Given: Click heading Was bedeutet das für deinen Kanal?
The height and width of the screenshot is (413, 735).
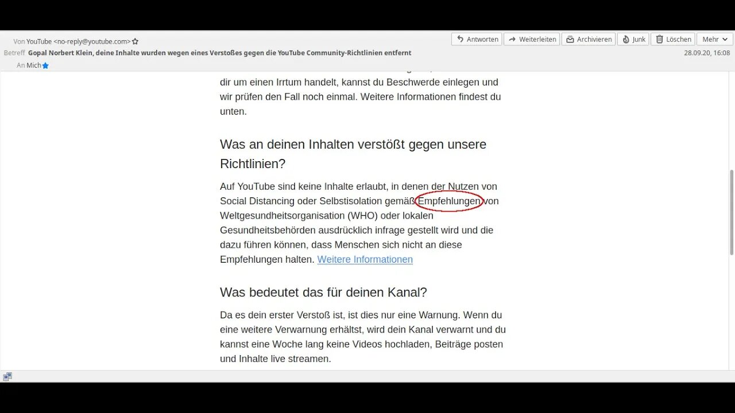Looking at the screenshot, I should [x=323, y=292].
